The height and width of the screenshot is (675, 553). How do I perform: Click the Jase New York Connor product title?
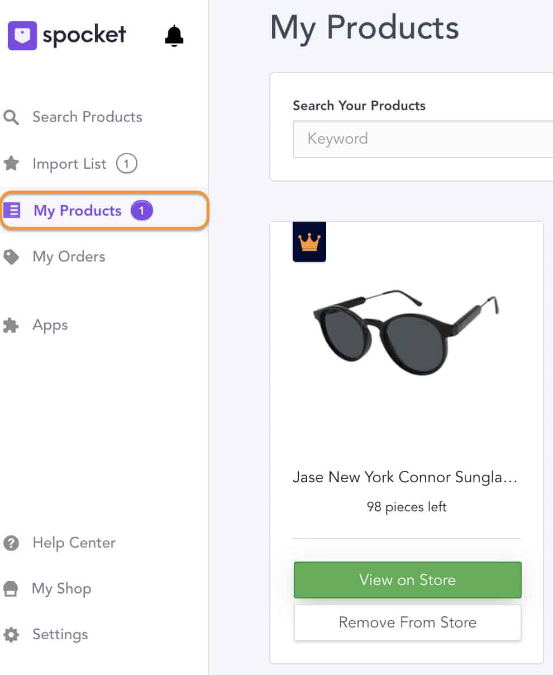click(406, 478)
